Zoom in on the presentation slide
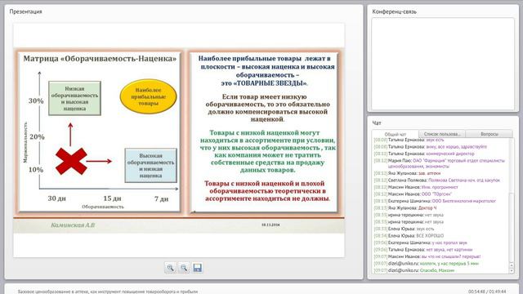The image size is (523, 294). (x=171, y=268)
